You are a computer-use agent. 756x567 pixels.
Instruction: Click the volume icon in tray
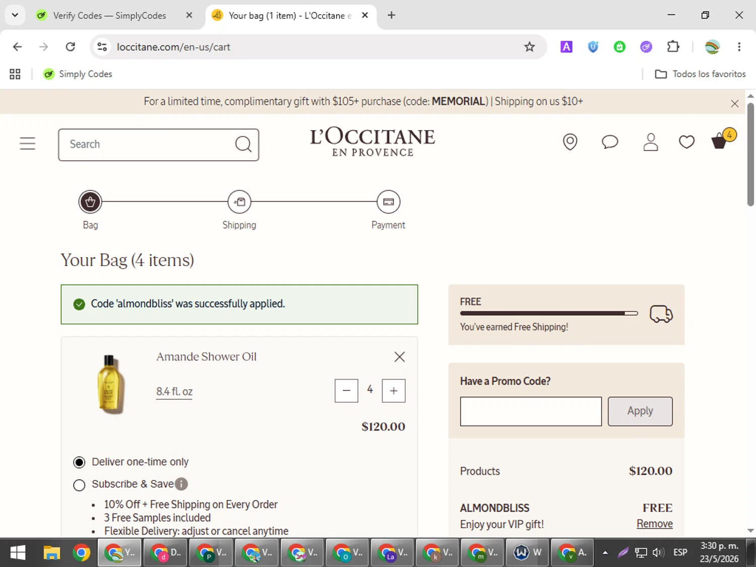tap(658, 552)
